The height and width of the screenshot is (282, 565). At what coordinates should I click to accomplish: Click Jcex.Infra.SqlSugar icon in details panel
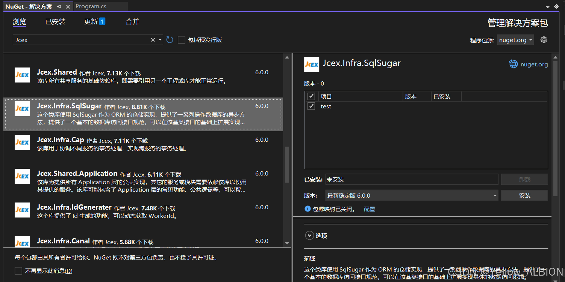click(x=311, y=64)
